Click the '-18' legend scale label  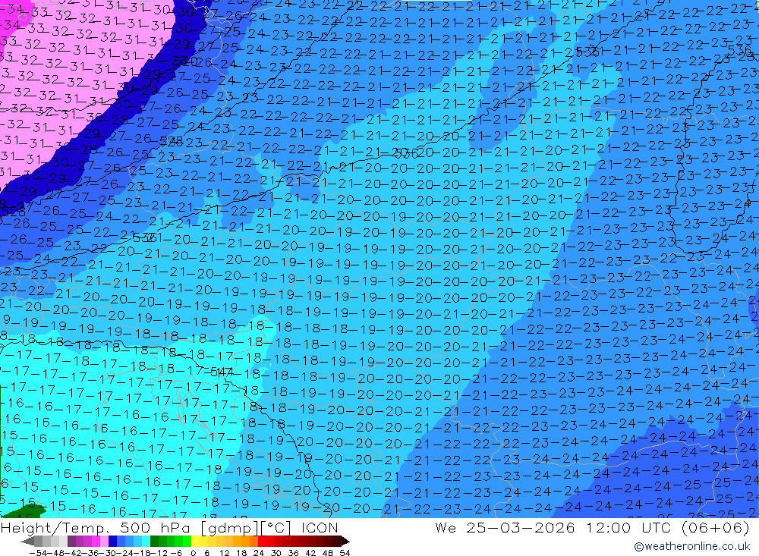click(x=143, y=553)
